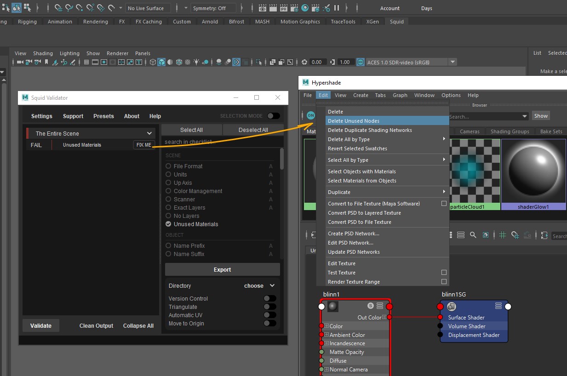Expand the Out Color attribute on blinn1
Screen dimensions: 567x376
tap(384, 317)
